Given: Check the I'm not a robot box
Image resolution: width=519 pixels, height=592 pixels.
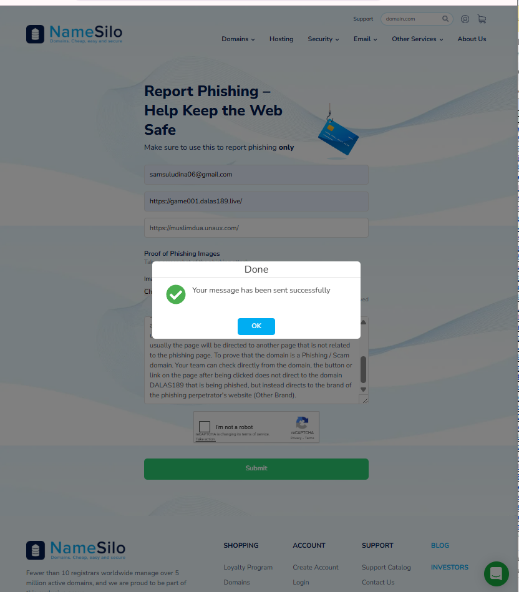Looking at the screenshot, I should (205, 427).
